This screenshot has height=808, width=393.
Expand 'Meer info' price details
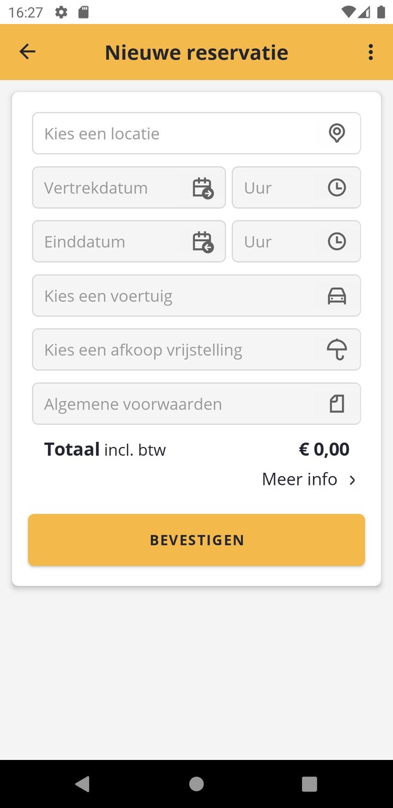(x=308, y=480)
